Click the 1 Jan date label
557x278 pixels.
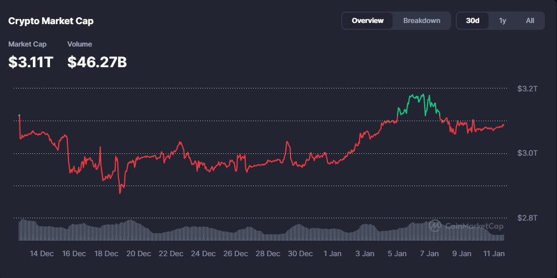coord(333,253)
